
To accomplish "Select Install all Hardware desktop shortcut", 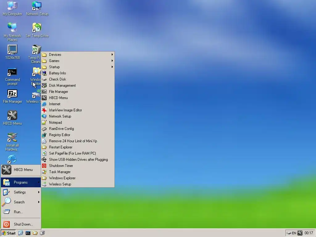I will (12, 142).
